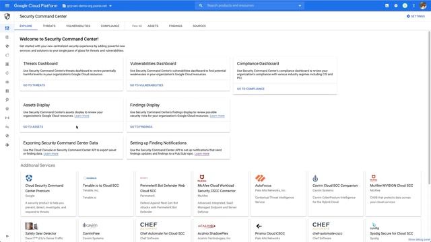
Task: Click the Go To Vulnerabilities link
Action: (x=147, y=85)
